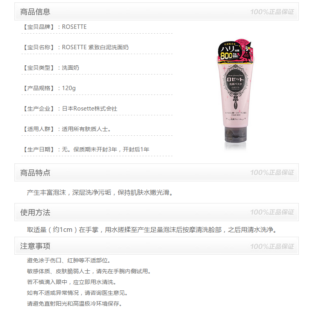Click the 注意事项 section header
Screen dimensions: 316x310
35,246
